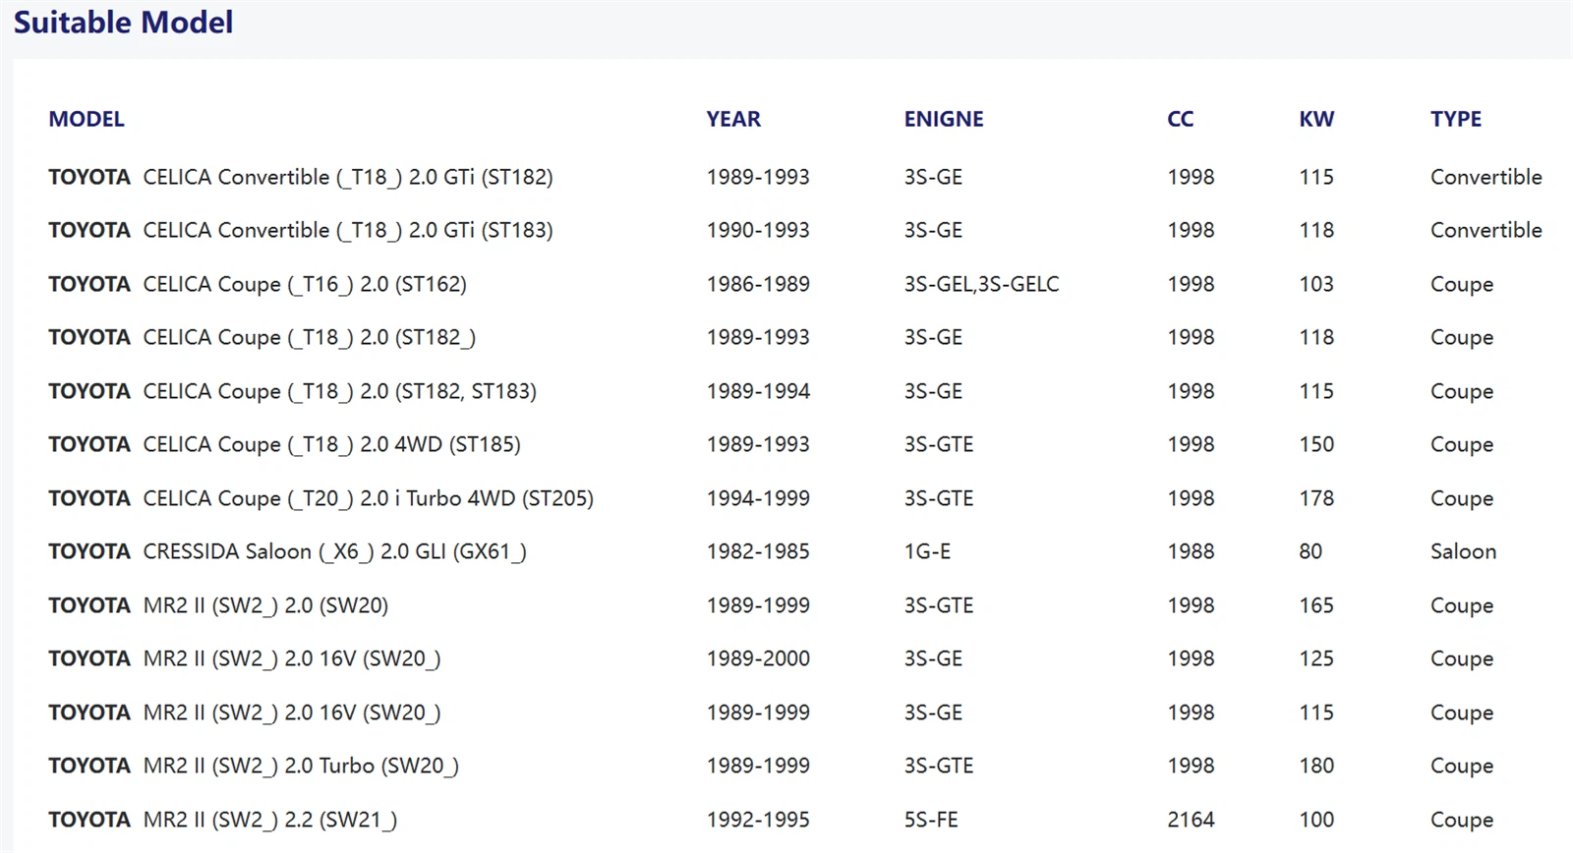Click KW value 80

coord(1311,551)
